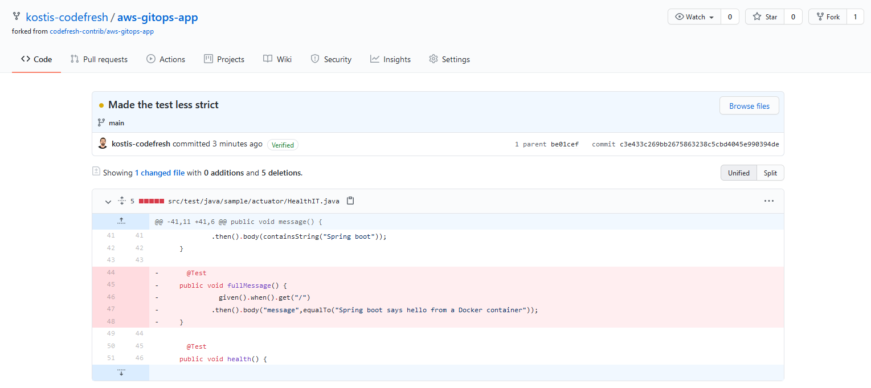The image size is (871, 388).
Task: Open the Pull requests tab
Action: click(99, 59)
